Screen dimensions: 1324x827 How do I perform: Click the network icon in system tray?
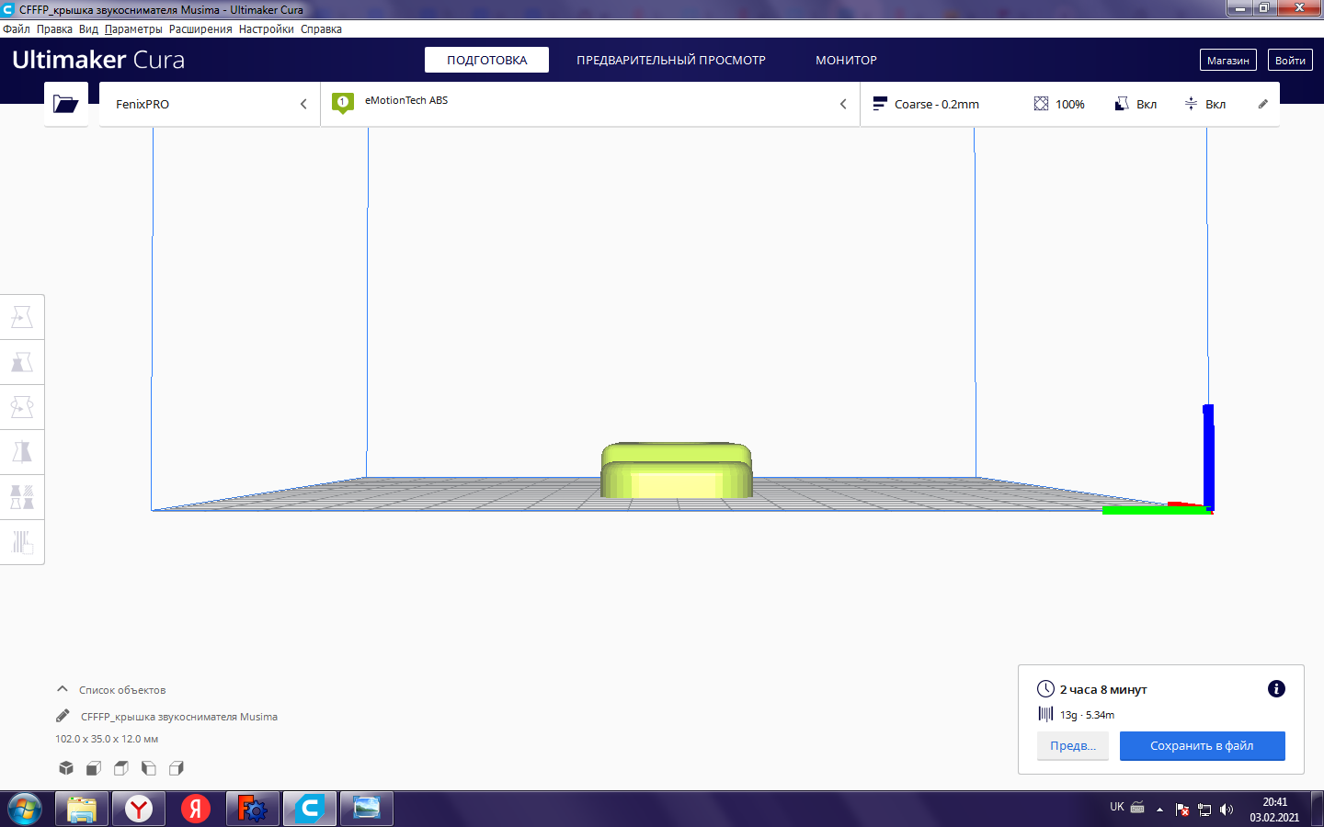1204,810
